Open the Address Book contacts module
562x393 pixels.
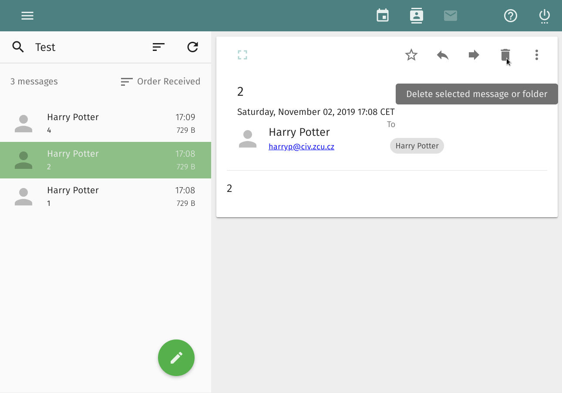pyautogui.click(x=417, y=16)
